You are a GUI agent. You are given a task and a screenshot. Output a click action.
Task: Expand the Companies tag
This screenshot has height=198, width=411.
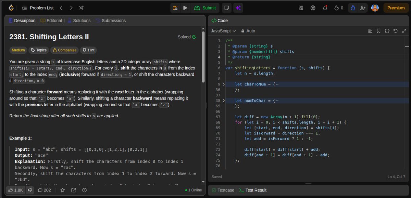click(64, 50)
